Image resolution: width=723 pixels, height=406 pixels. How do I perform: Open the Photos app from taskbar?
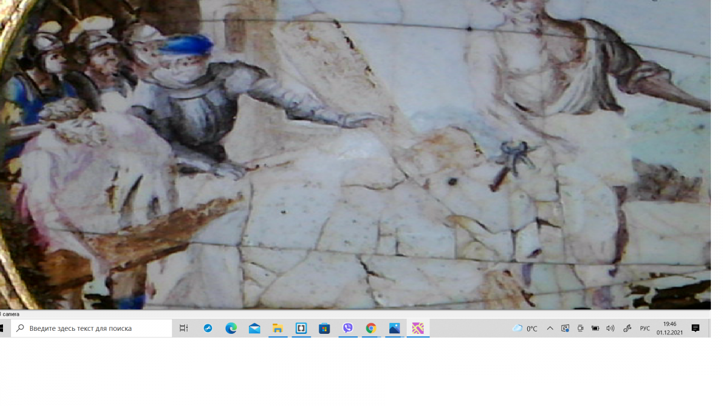coord(395,328)
